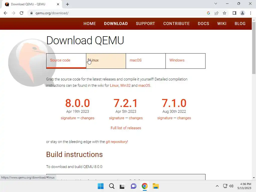This screenshot has height=192, width=256.
Task: Open the DOWNLOAD nav item
Action: pyautogui.click(x=116, y=24)
